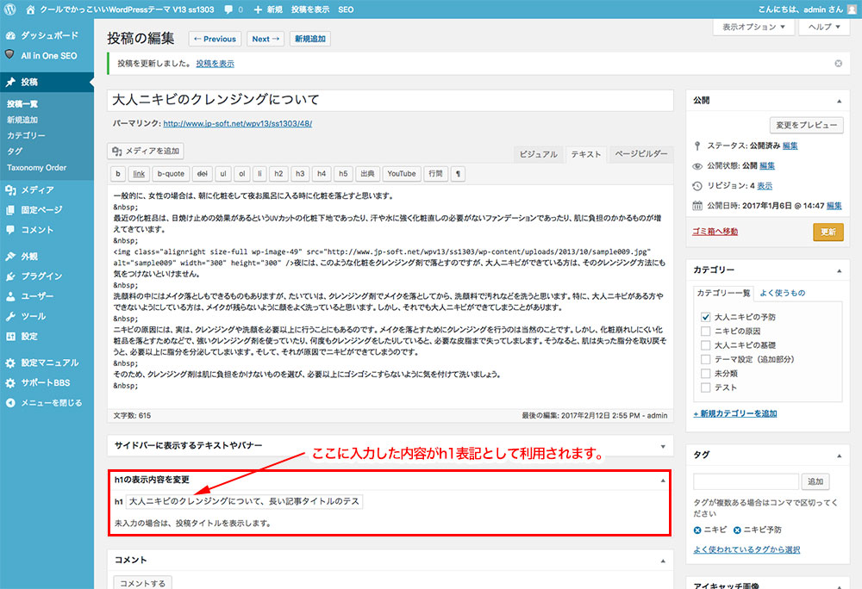The image size is (862, 589).
Task: Check the ニキビの原因 category
Action: click(x=706, y=331)
